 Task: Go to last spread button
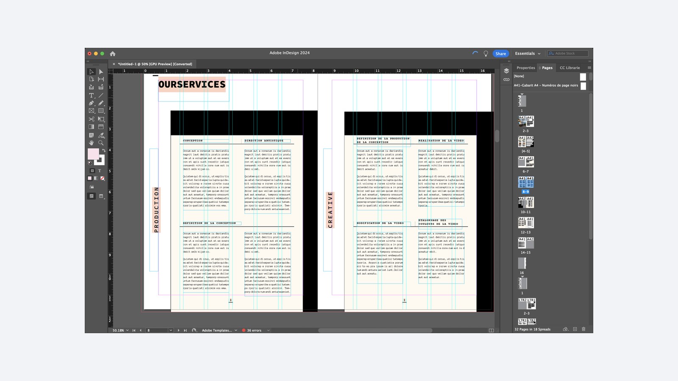point(185,330)
